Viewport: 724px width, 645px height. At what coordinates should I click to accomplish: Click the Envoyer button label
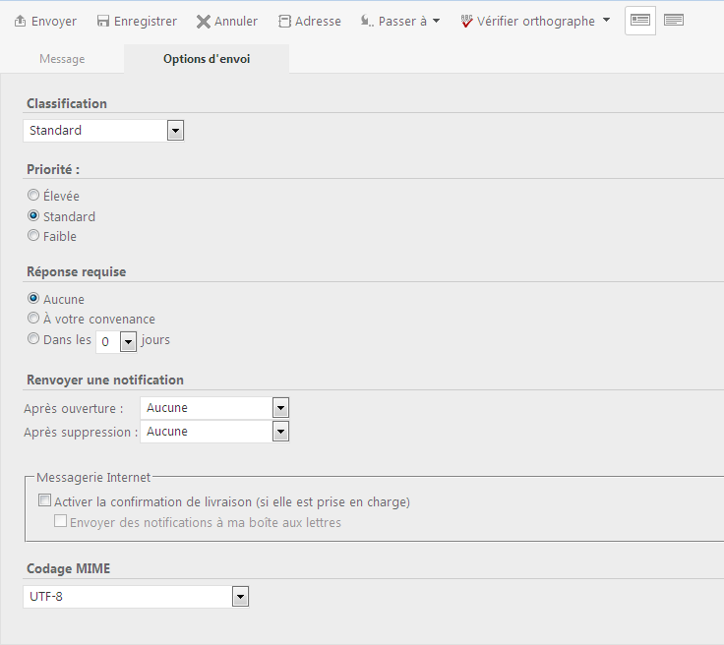(54, 22)
